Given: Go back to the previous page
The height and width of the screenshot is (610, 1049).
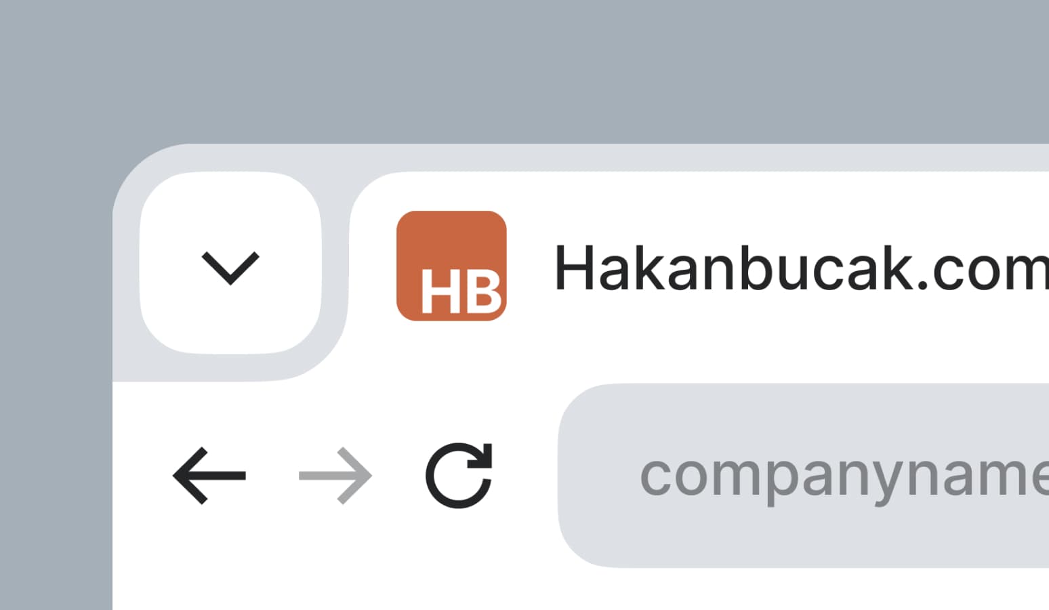Looking at the screenshot, I should click(209, 476).
